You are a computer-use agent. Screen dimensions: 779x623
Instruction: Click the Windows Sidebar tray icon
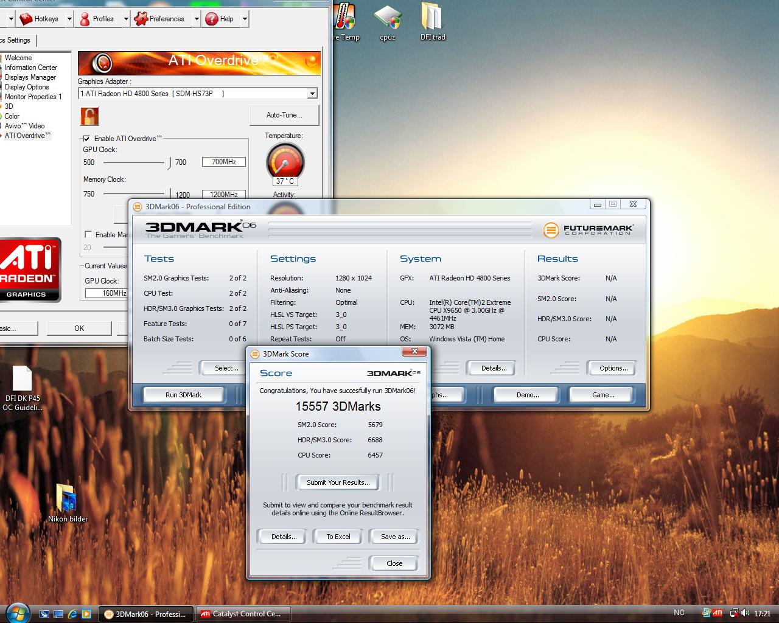706,613
